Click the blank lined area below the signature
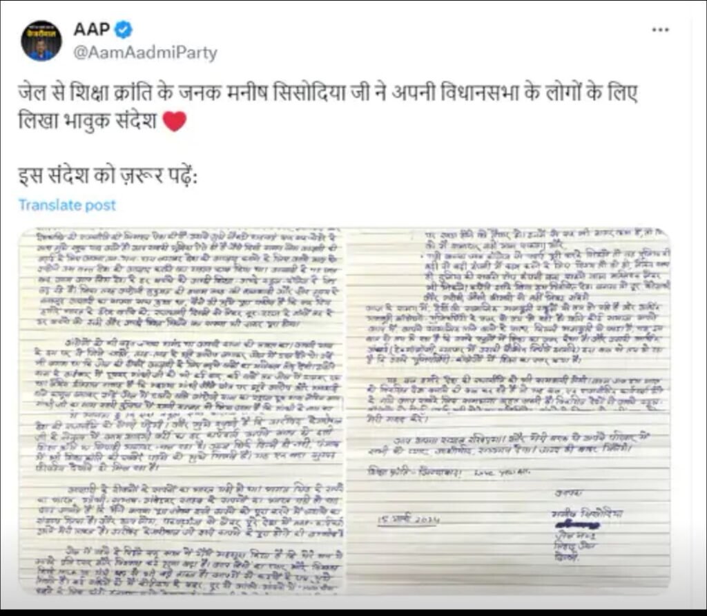Screen dimensions: 707x616 click(x=508, y=578)
